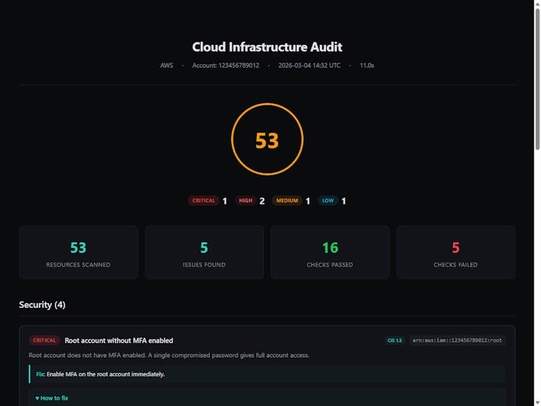Click the Fix recommendation text box

pos(267,374)
